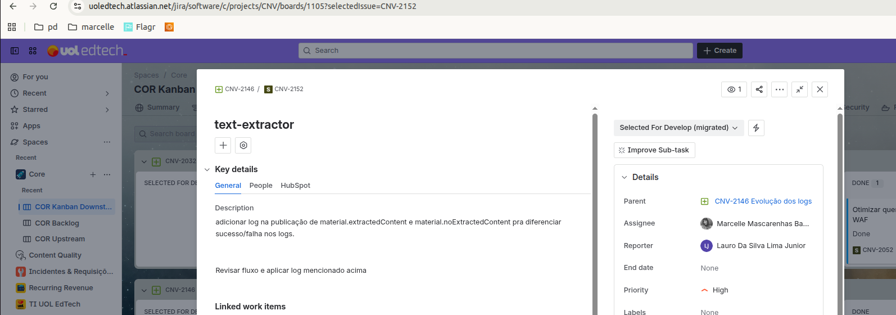Click the top Search input field
896x315 pixels.
tap(495, 51)
